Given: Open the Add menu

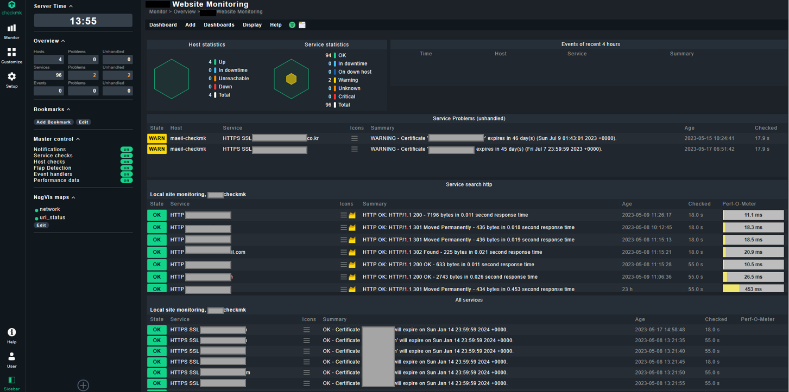Looking at the screenshot, I should (190, 25).
